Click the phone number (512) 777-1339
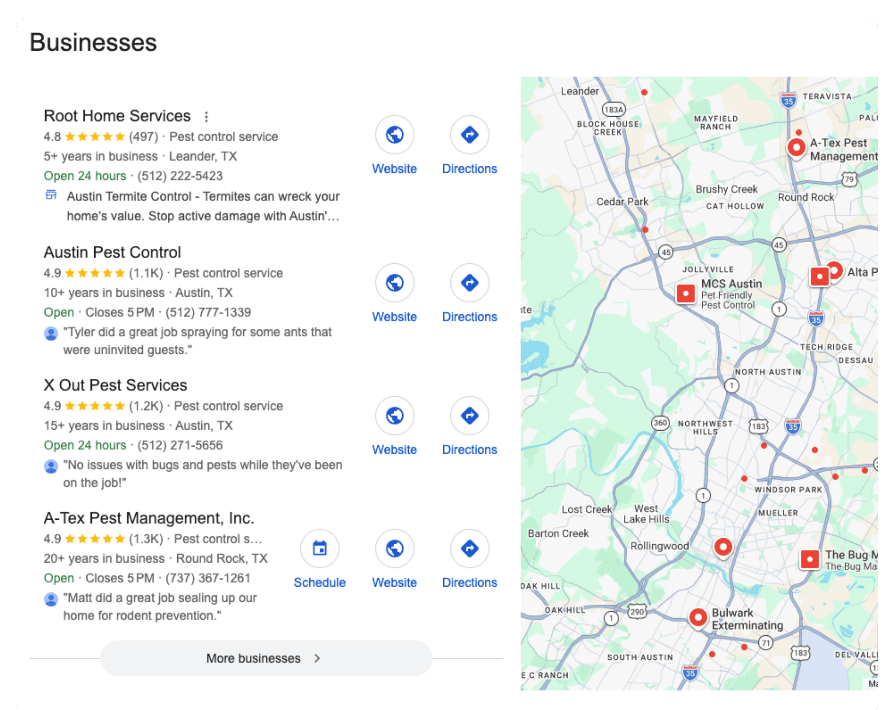 pos(208,313)
